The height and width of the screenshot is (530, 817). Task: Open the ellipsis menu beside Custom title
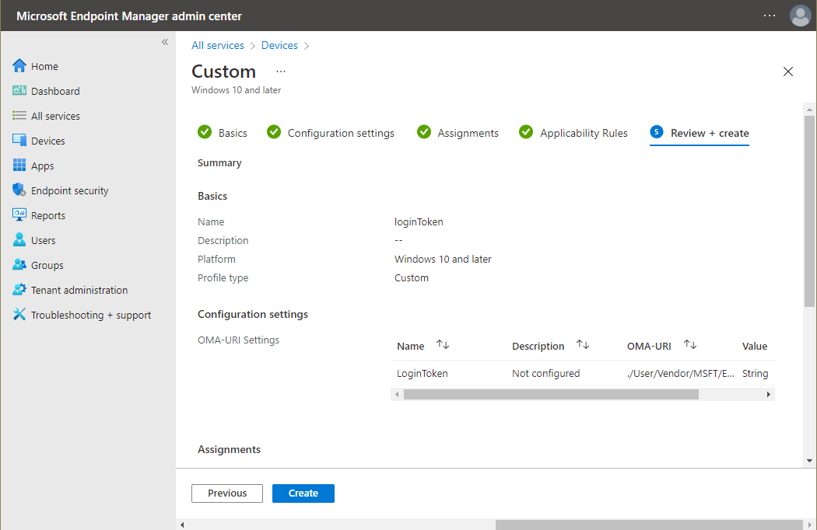(280, 71)
